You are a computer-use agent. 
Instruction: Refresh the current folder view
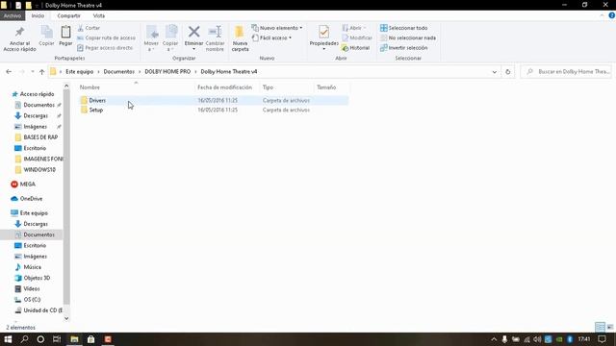click(x=507, y=72)
